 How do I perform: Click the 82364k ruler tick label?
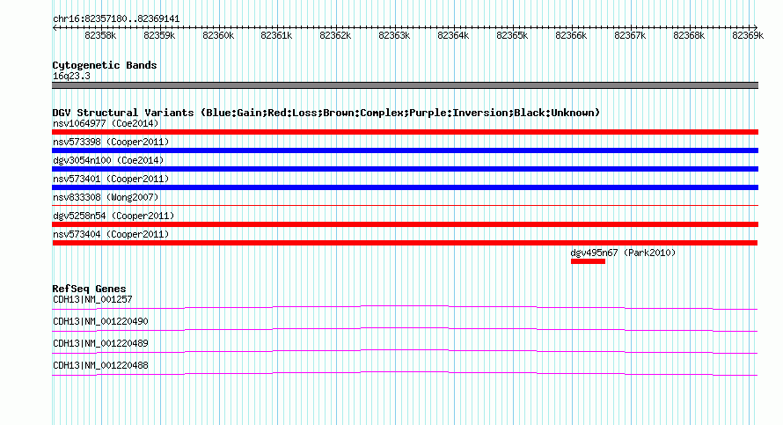(x=453, y=35)
